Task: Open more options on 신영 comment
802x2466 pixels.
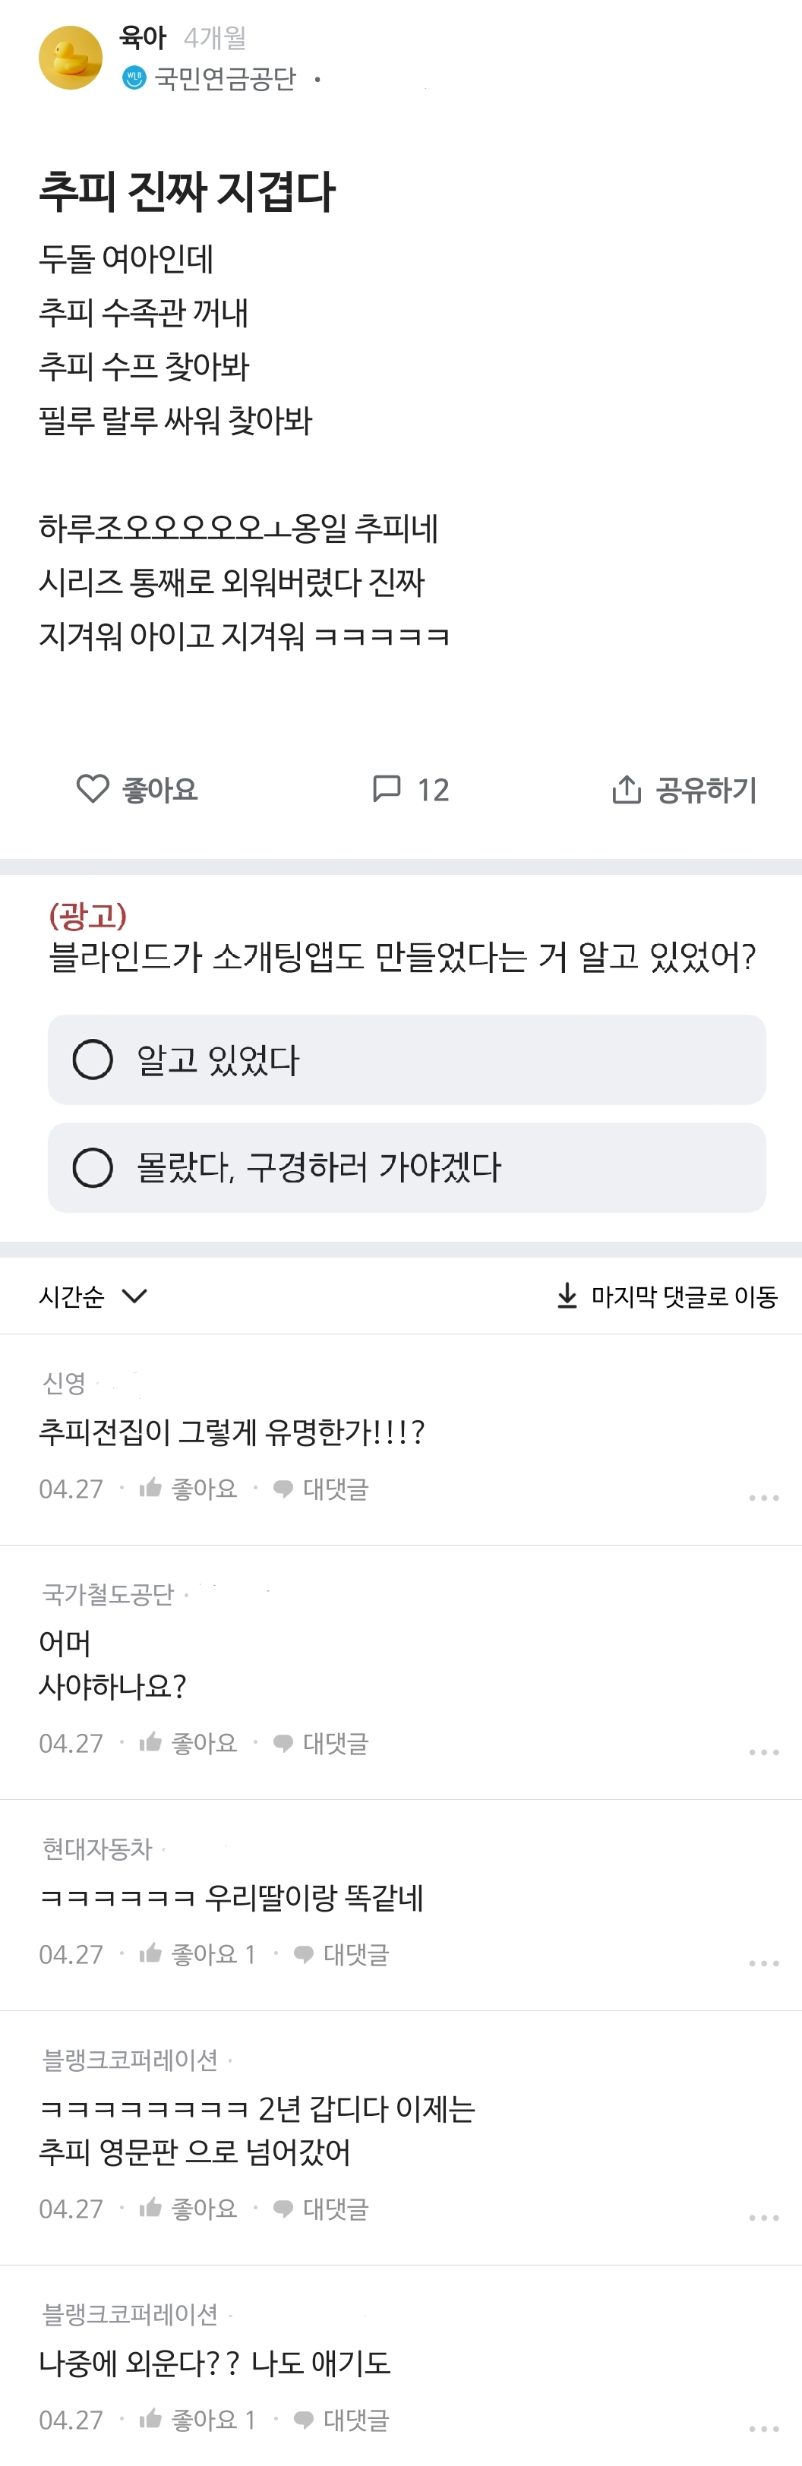Action: pyautogui.click(x=763, y=1497)
